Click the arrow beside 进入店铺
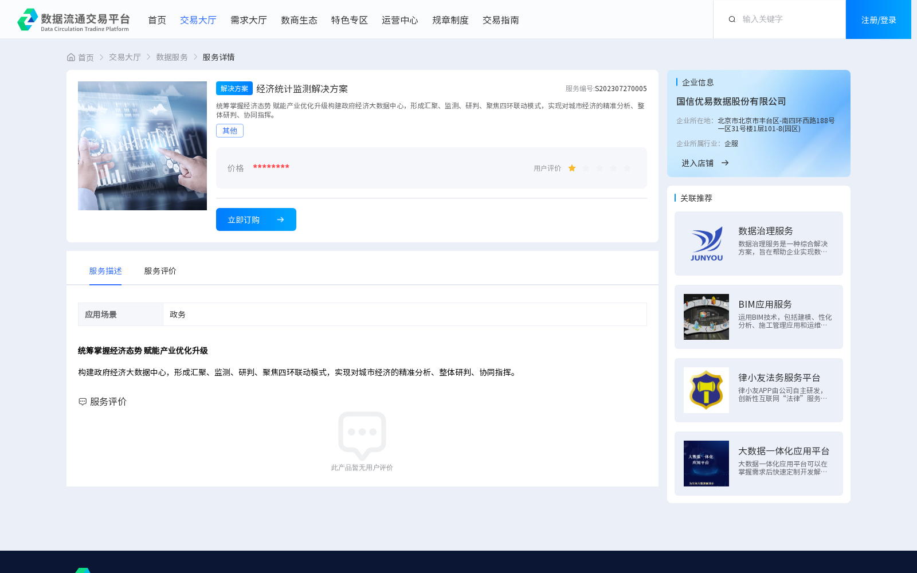The image size is (917, 573). click(x=725, y=163)
